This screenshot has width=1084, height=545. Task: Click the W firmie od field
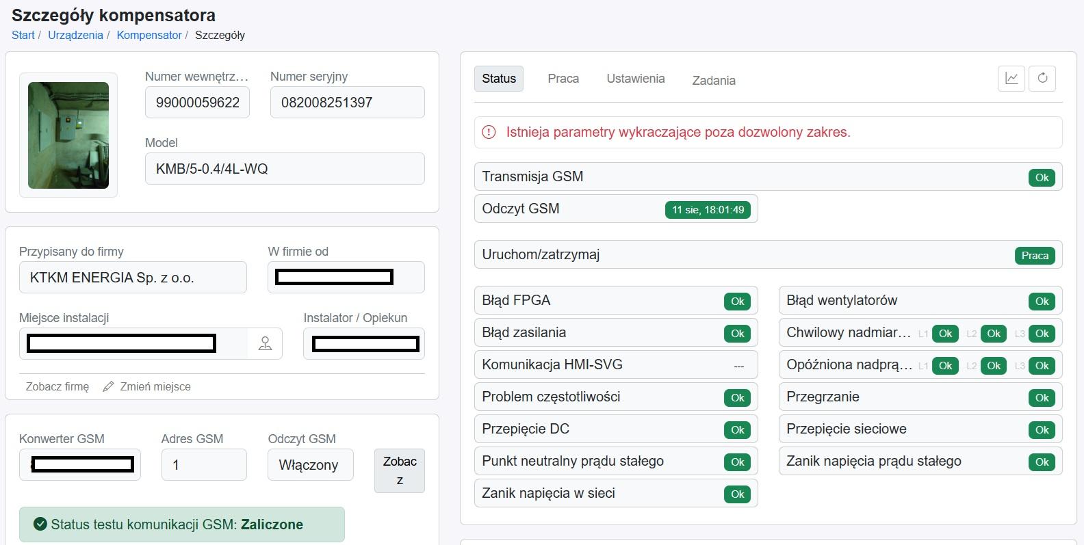346,278
